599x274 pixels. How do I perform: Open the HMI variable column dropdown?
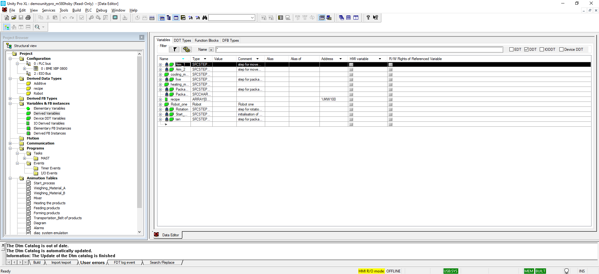pyautogui.click(x=380, y=59)
